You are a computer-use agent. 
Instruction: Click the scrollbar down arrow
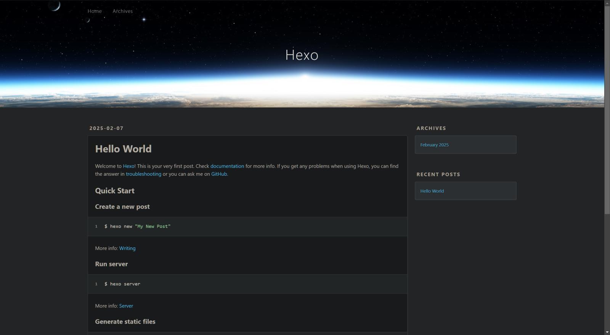click(x=607, y=332)
